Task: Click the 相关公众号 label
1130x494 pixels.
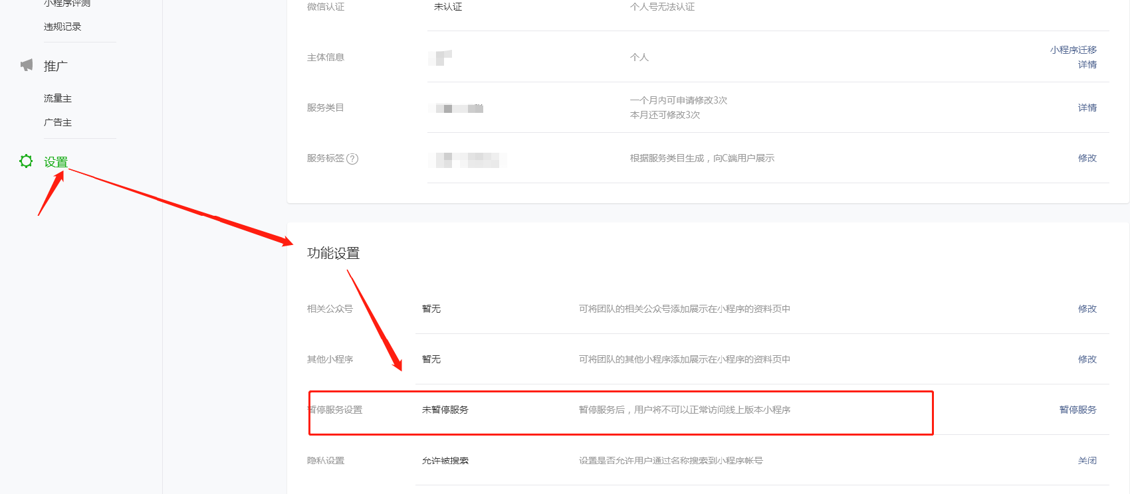Action: click(330, 309)
